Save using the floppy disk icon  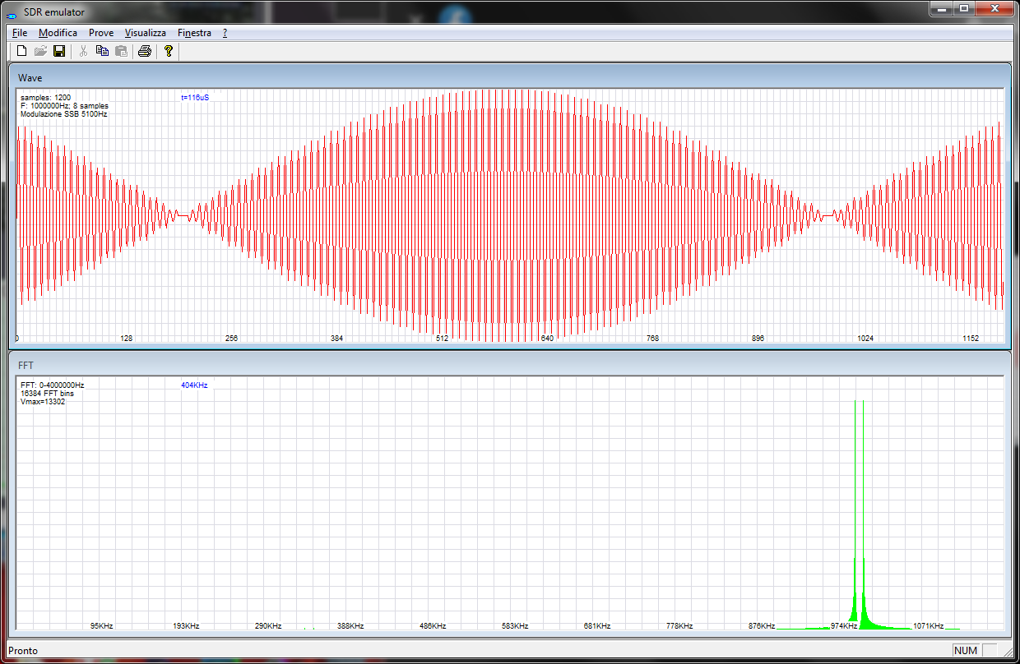pyautogui.click(x=59, y=52)
